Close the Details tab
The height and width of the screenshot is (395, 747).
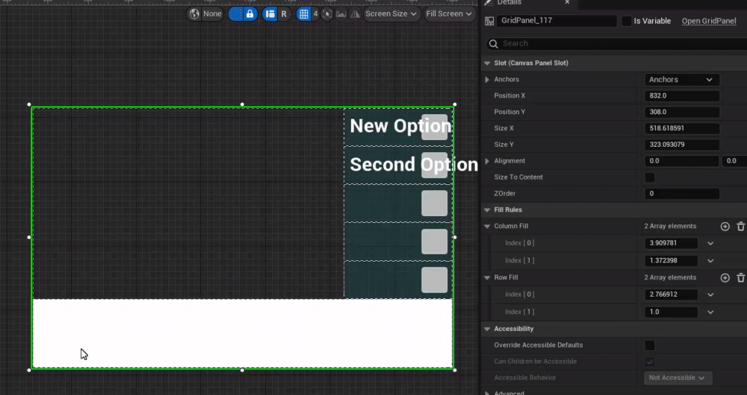pyautogui.click(x=567, y=2)
